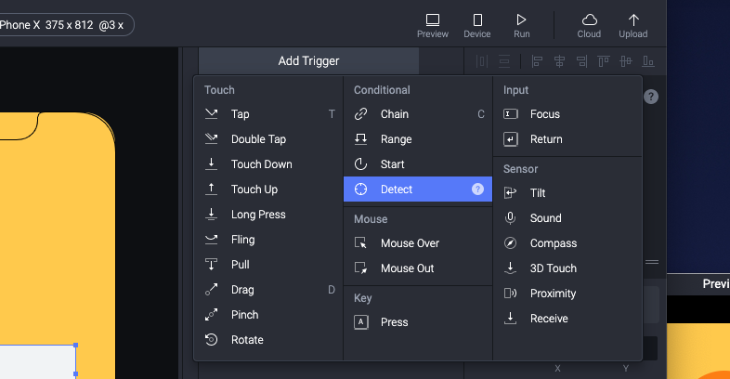
Task: Open the help question mark on Detect
Action: point(477,189)
